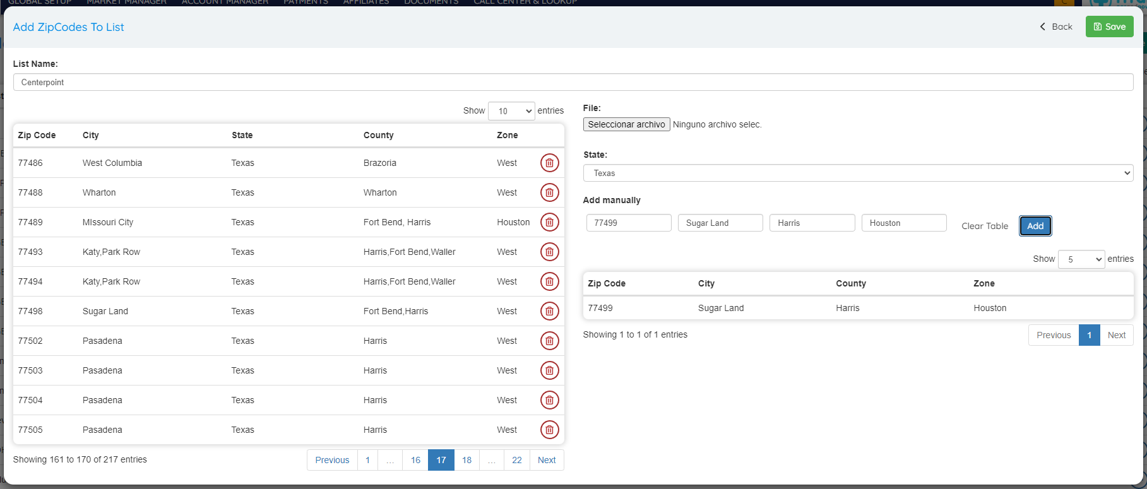Viewport: 1147px width, 489px height.
Task: Click Previous in right table pagination
Action: tap(1054, 335)
